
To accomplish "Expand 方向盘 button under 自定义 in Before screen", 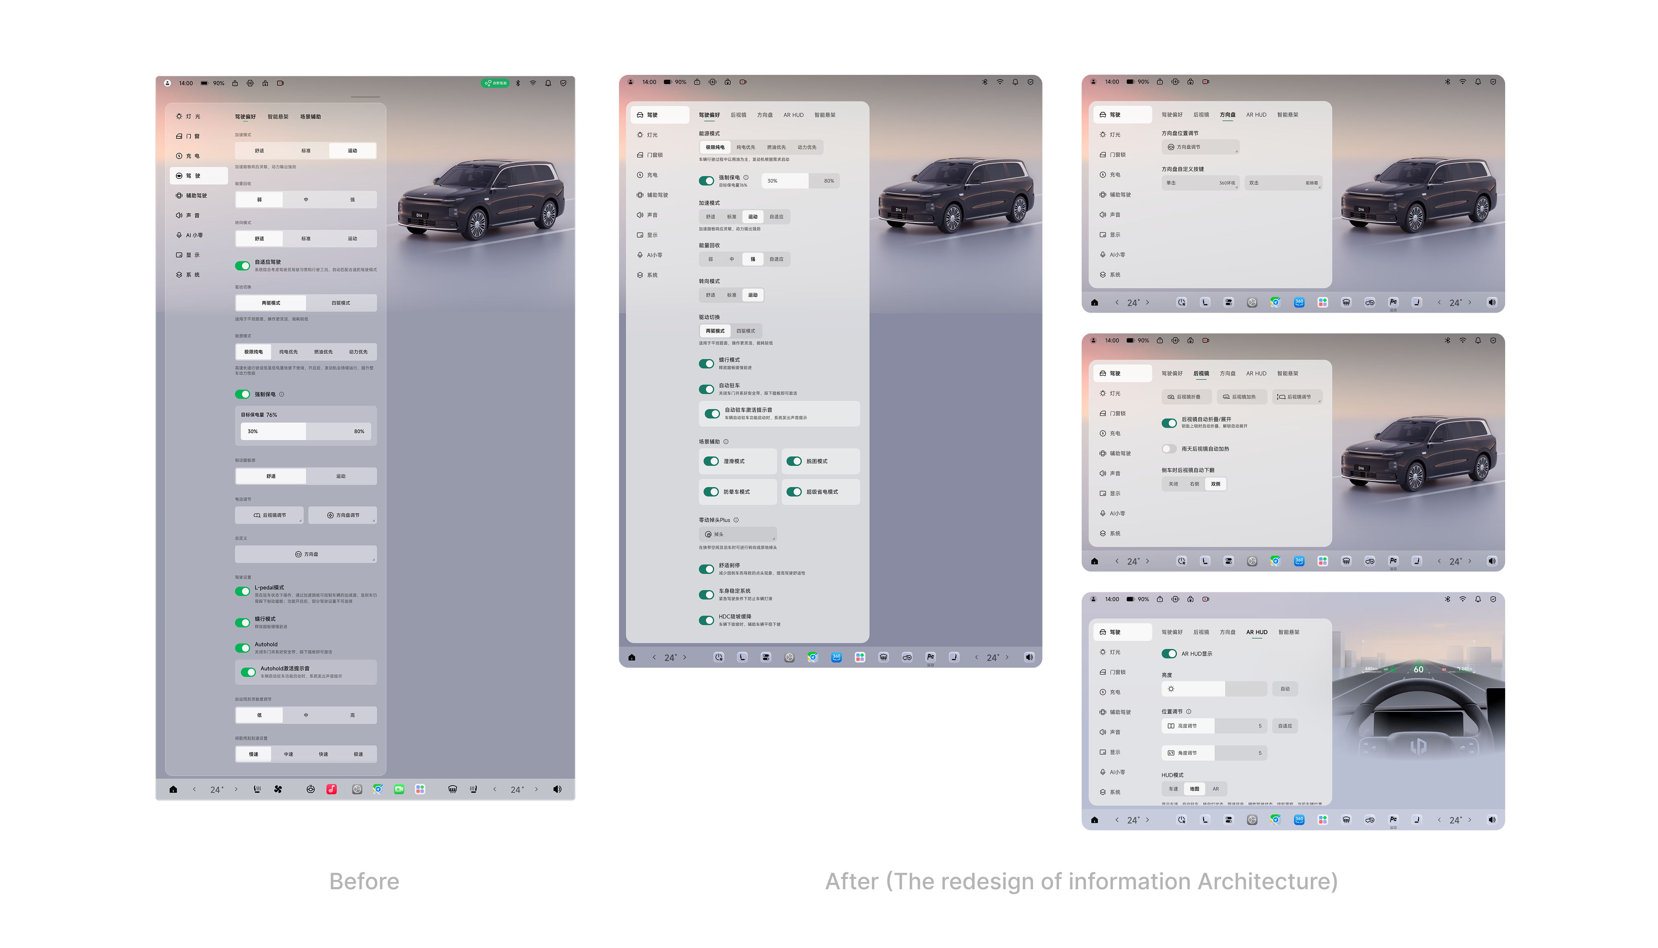I will tap(306, 554).
